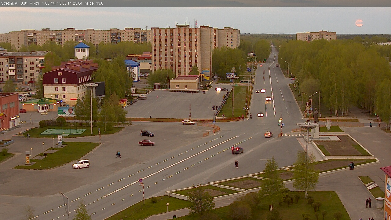Click the "Strezhi.Ru" overlay label
The width and height of the screenshot is (391, 220).
click(x=10, y=3)
